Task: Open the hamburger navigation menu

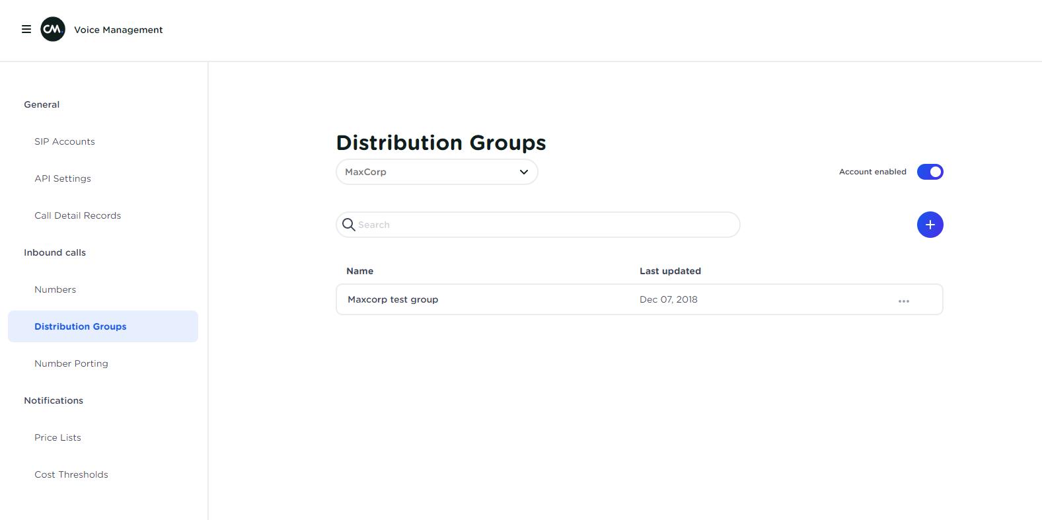Action: [x=26, y=29]
